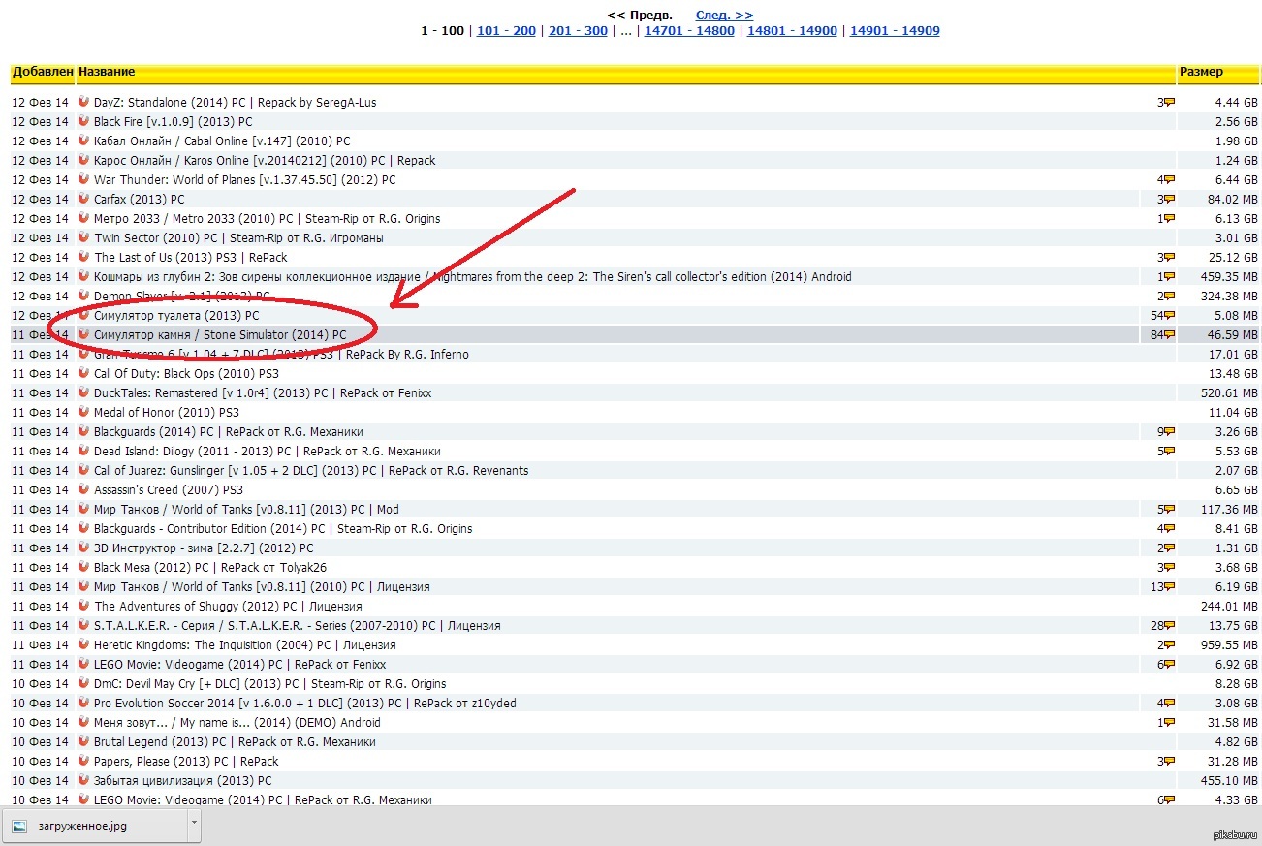
Task: Open comments bubble on Метро 2033 row
Action: [x=1169, y=219]
